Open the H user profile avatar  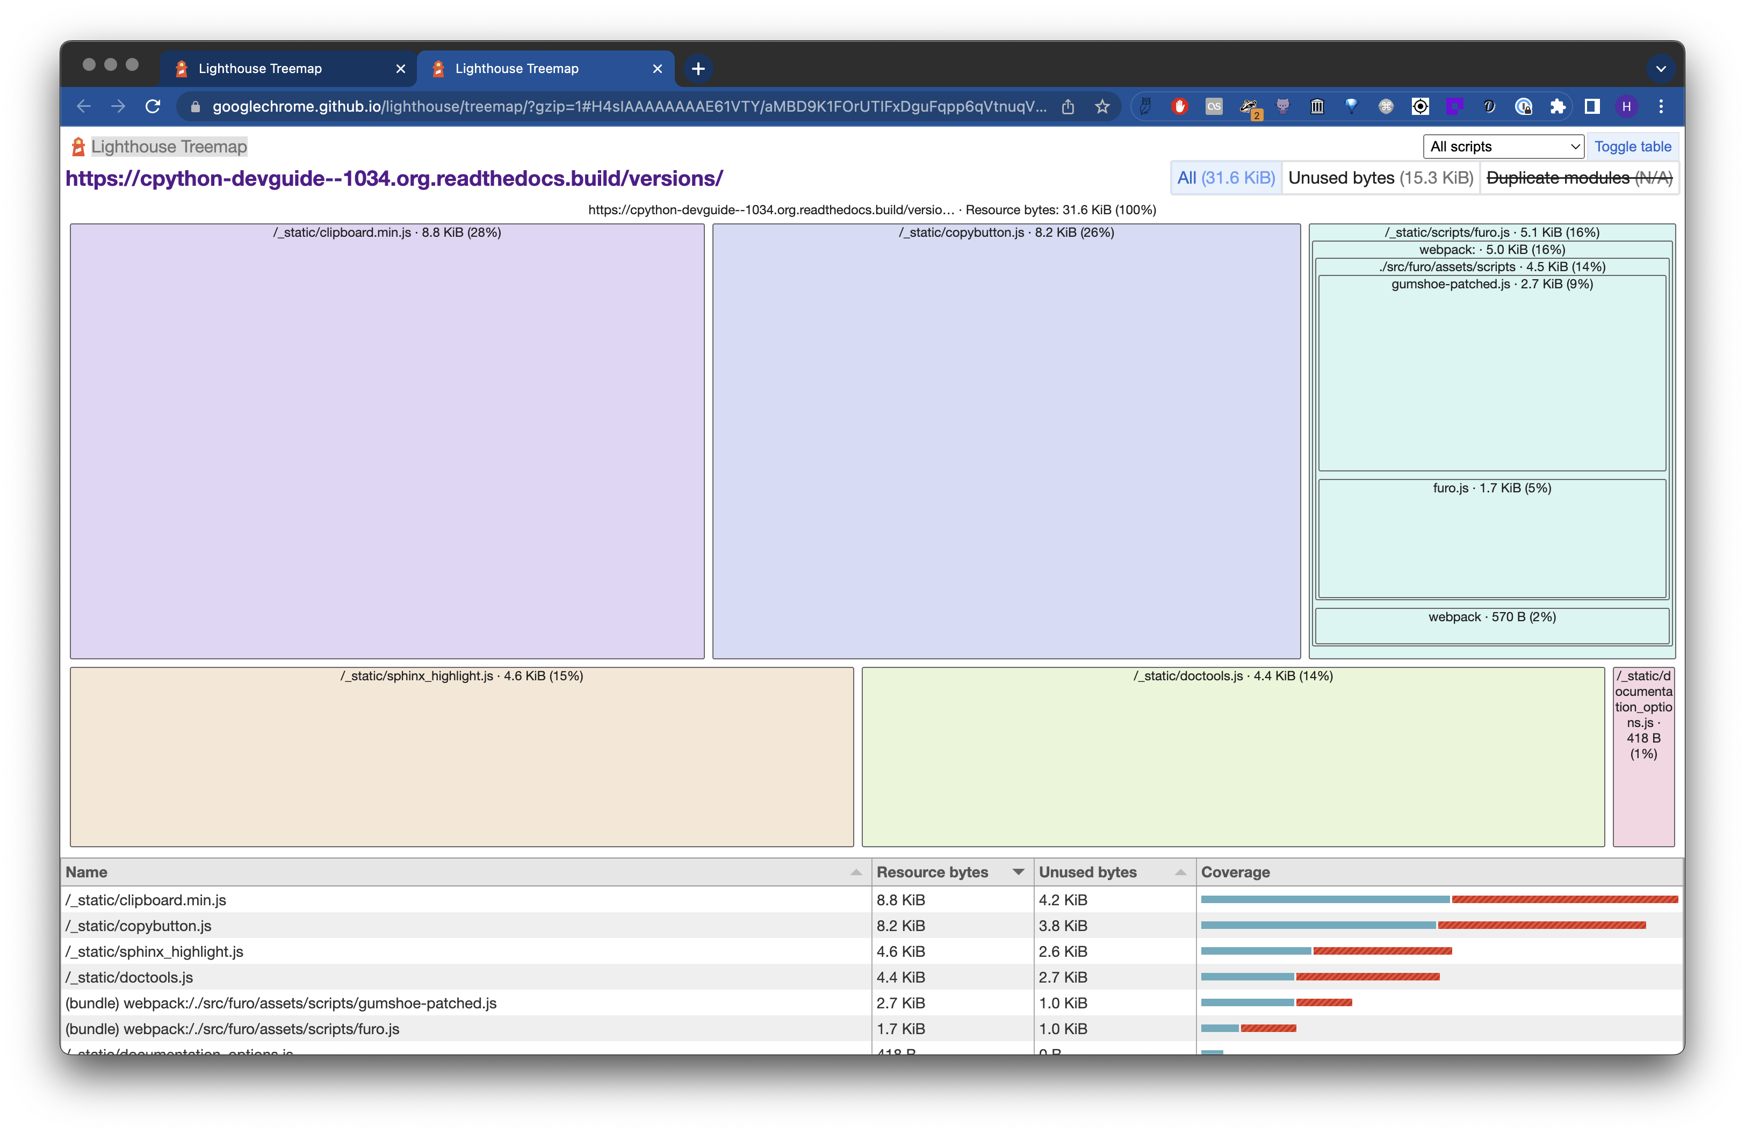pos(1626,107)
